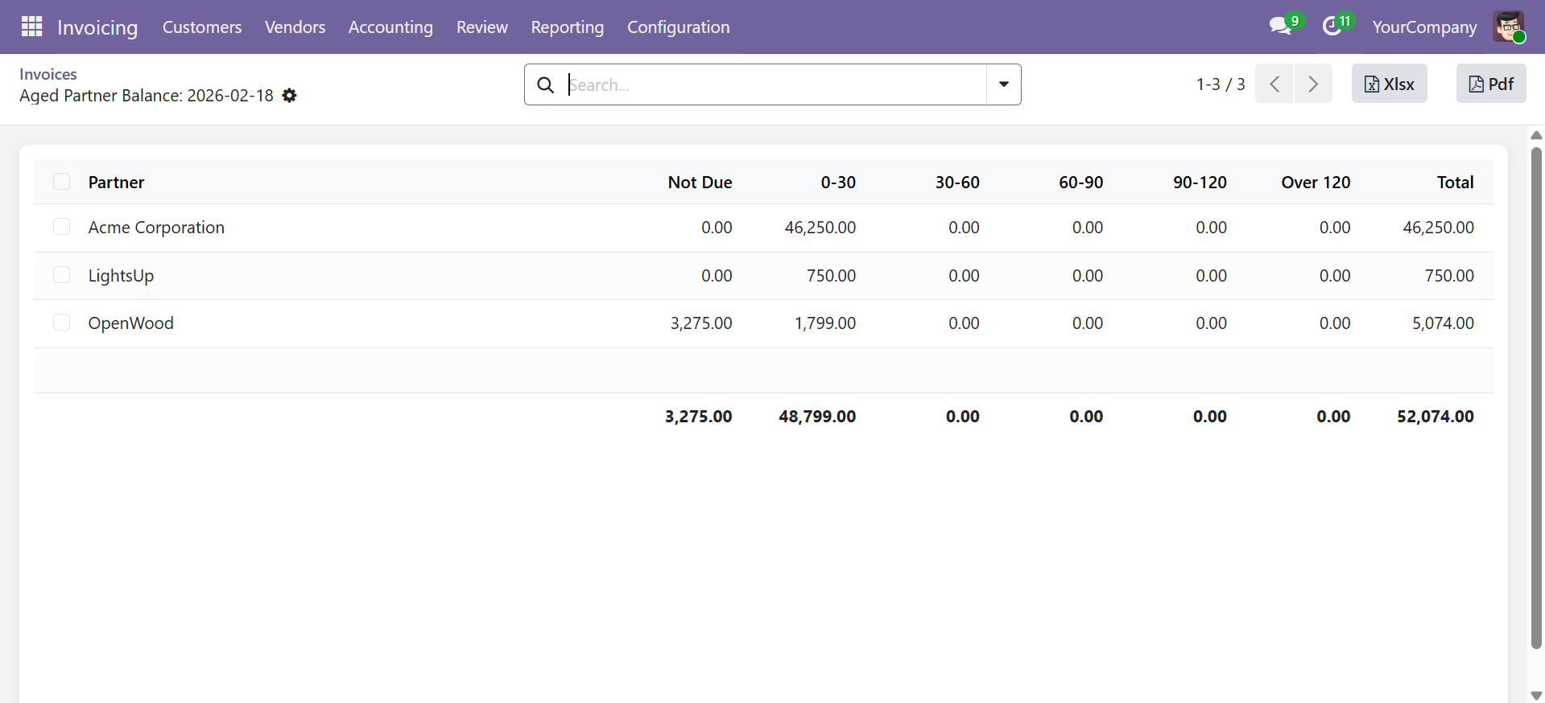Check the OpenWood row checkbox
Viewport: 1545px width, 703px height.
(61, 323)
